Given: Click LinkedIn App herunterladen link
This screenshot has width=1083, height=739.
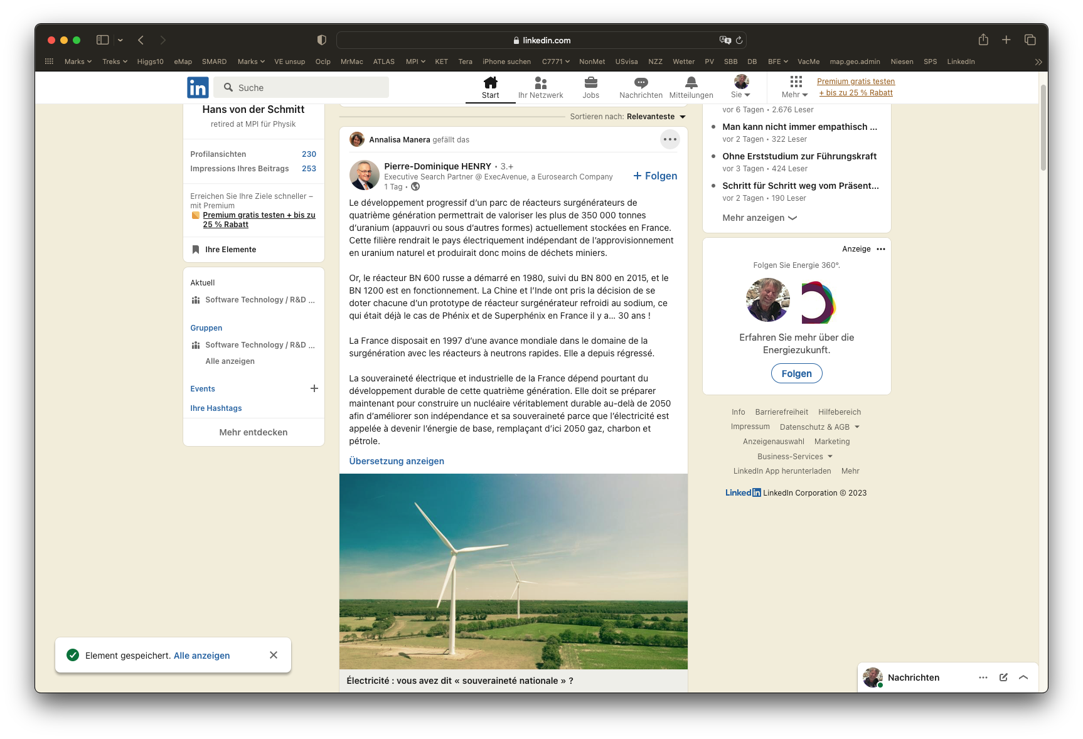Looking at the screenshot, I should pyautogui.click(x=782, y=471).
